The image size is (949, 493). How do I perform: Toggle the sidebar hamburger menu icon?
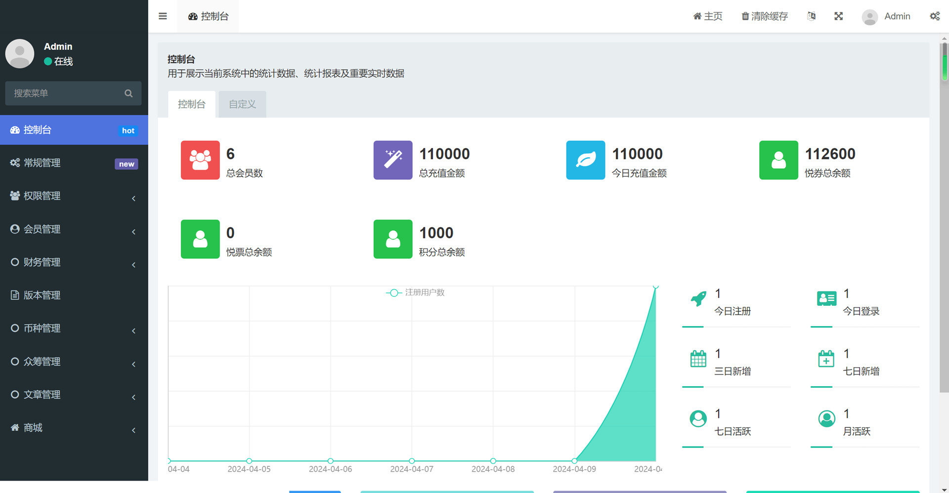(x=163, y=16)
